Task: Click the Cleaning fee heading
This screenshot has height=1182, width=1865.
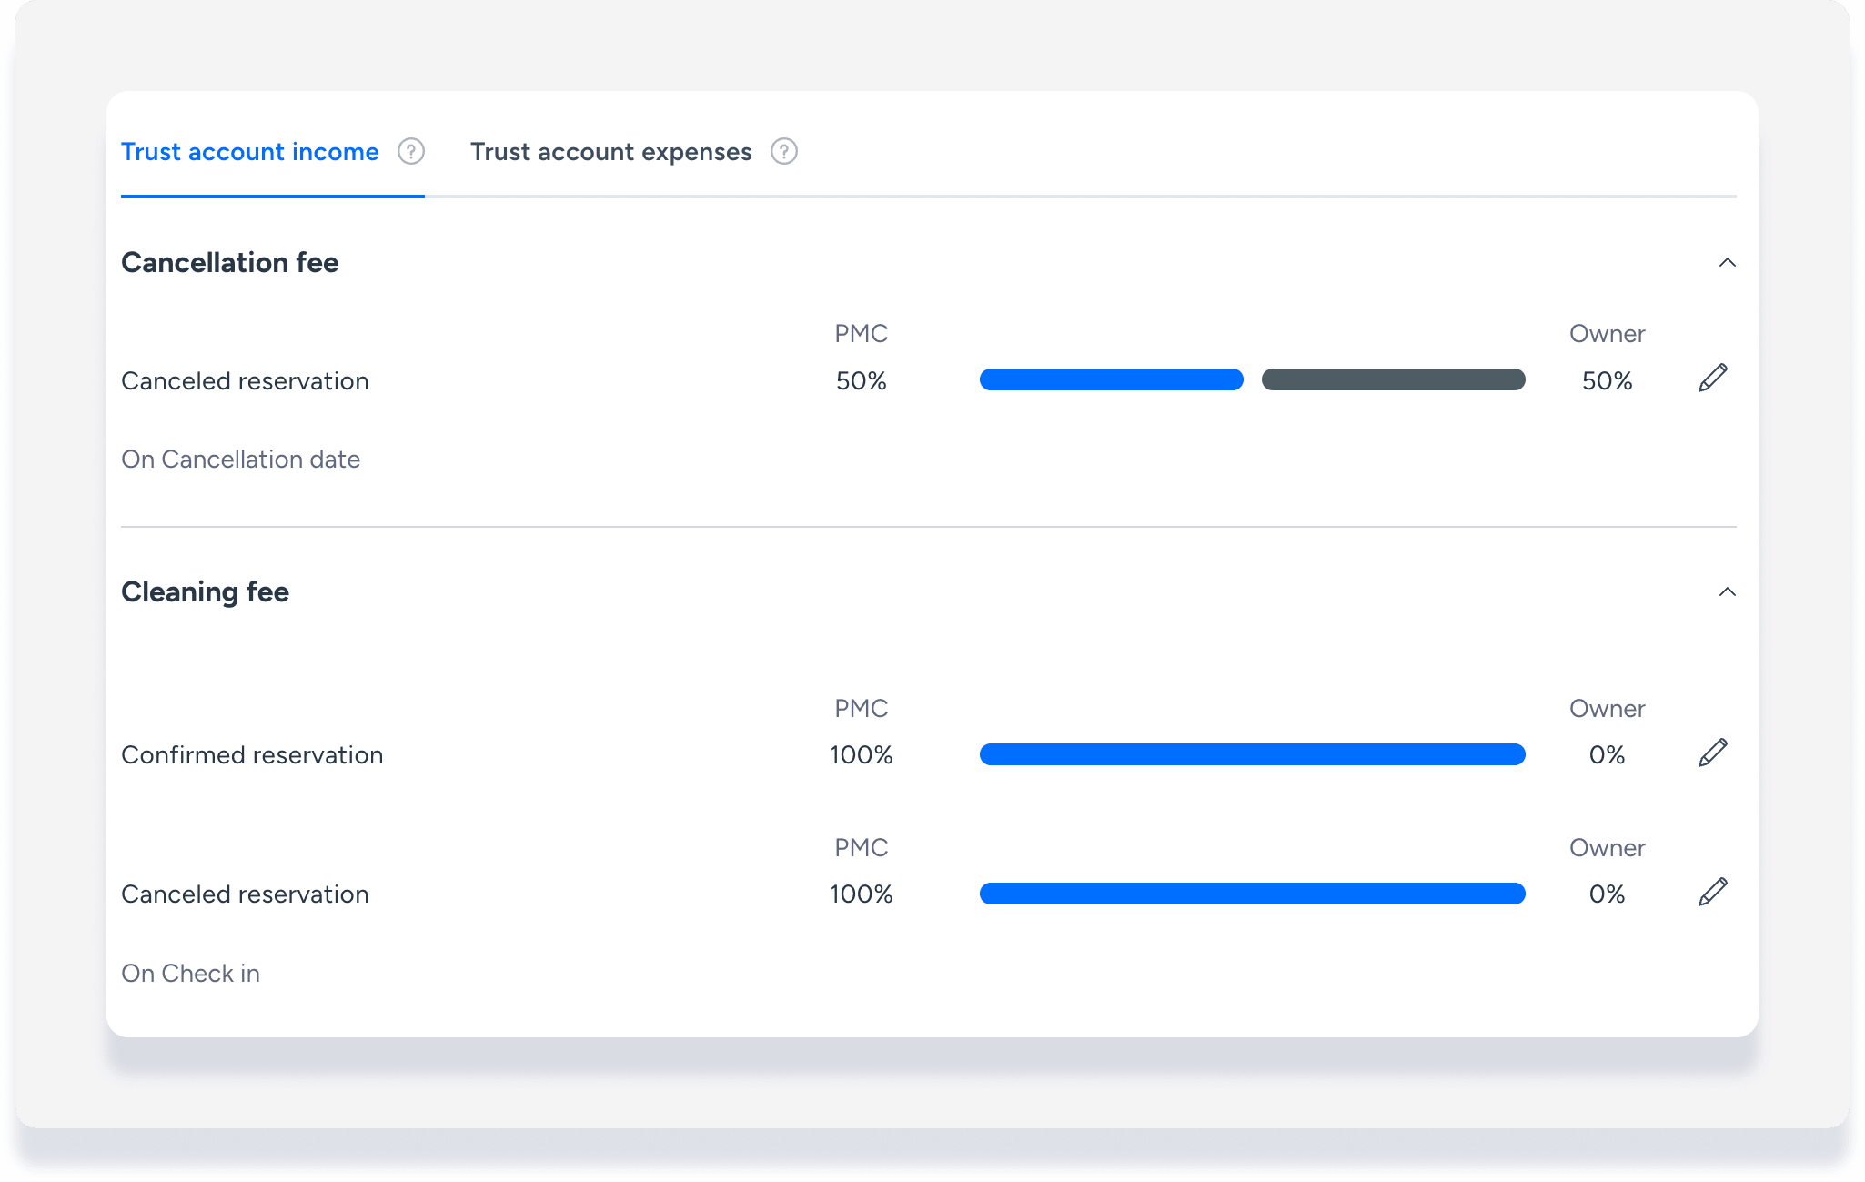Action: pos(206,592)
